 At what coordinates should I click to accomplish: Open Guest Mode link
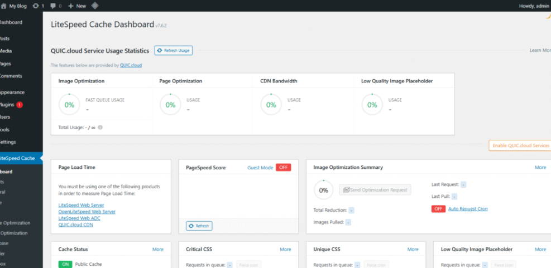click(x=260, y=168)
